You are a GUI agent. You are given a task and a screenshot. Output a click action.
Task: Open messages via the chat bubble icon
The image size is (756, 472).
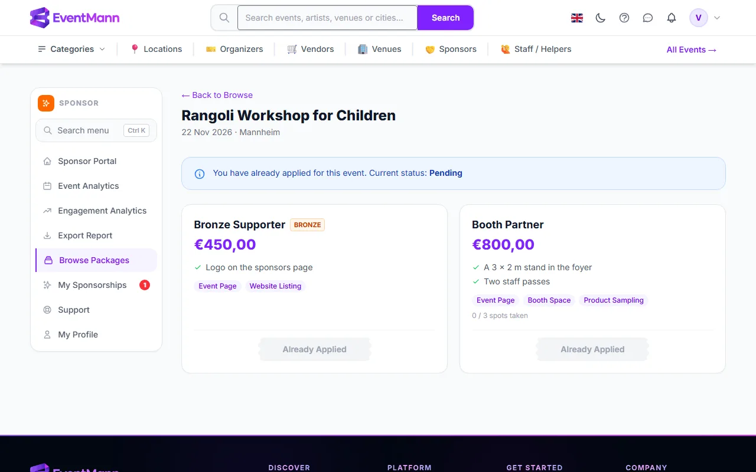(x=648, y=18)
